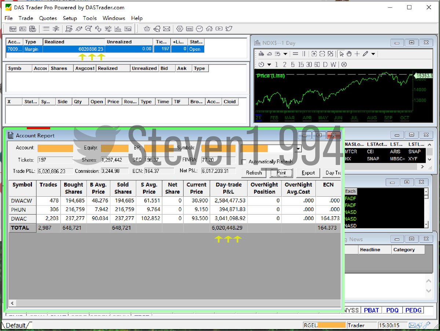Select the pencil draw tool in chart toolbar

[x=365, y=54]
